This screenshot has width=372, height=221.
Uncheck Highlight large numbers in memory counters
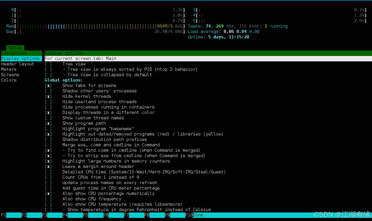tap(48, 161)
